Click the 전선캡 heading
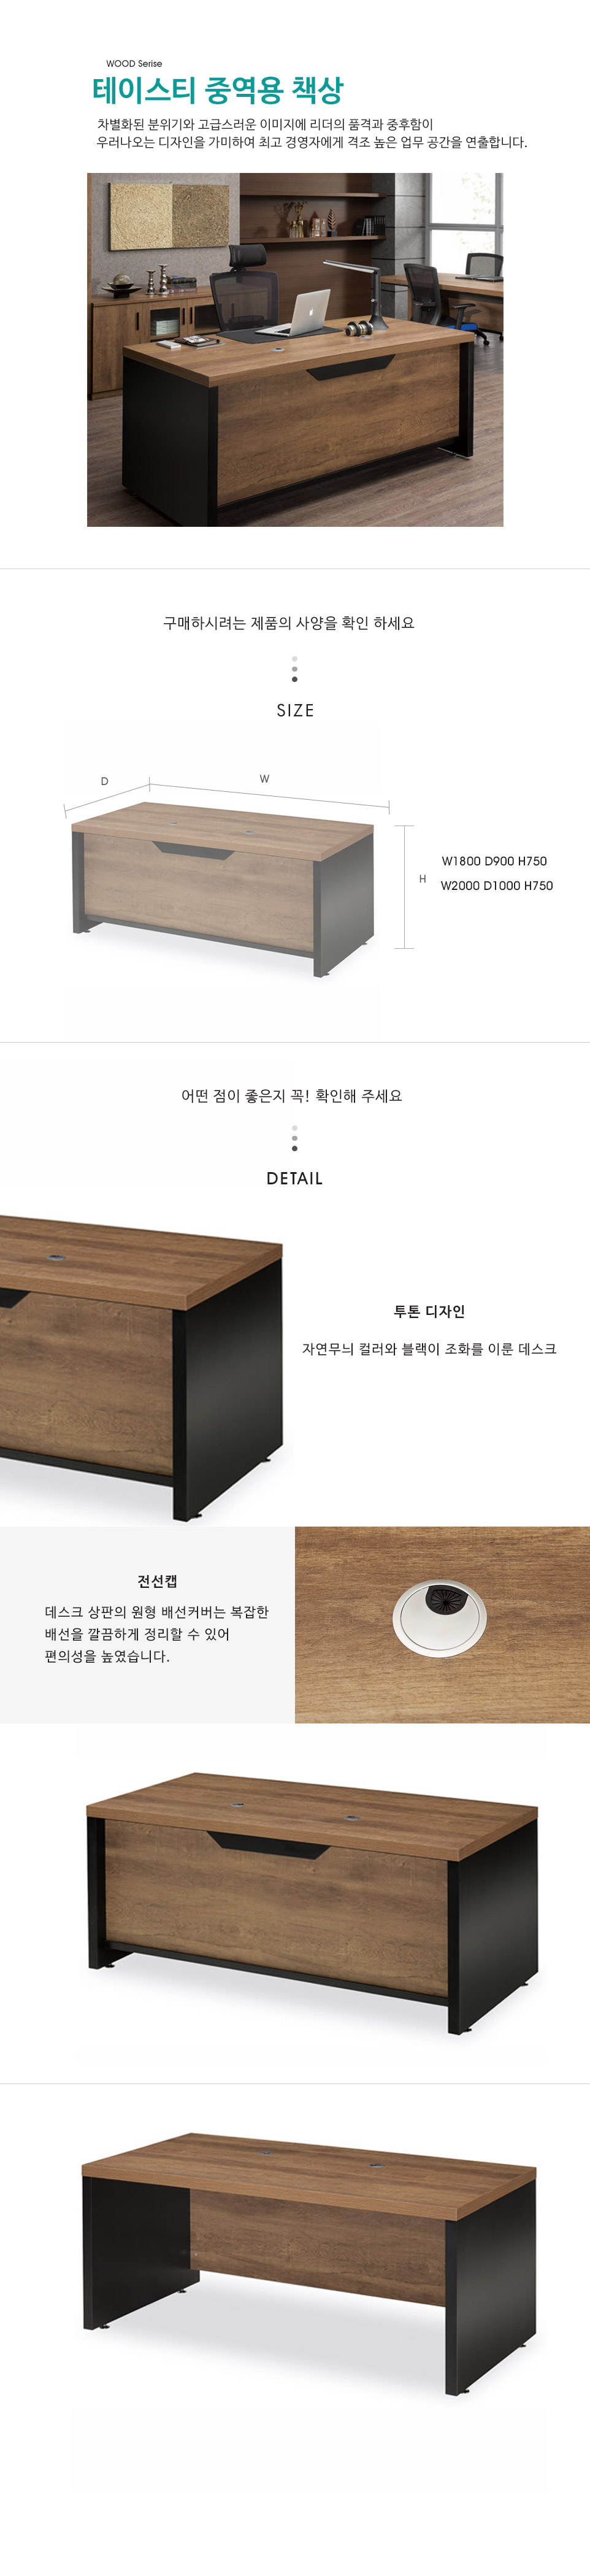Screen dimensions: 590x2576 (157, 1581)
